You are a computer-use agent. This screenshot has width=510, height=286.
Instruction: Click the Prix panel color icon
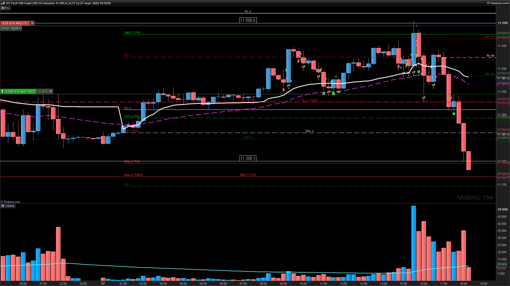(x=2, y=8)
